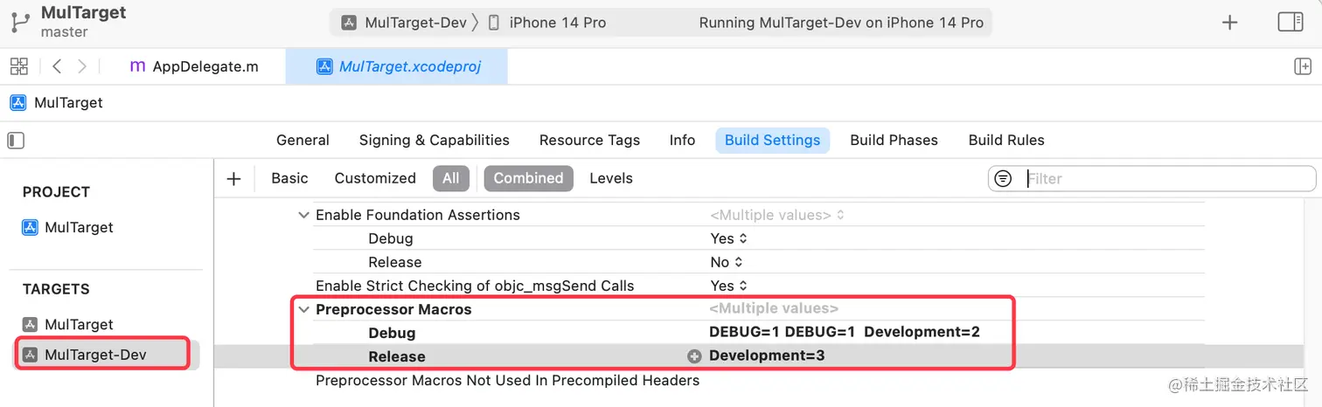The height and width of the screenshot is (407, 1322).
Task: Click the master branch label
Action: point(64,32)
